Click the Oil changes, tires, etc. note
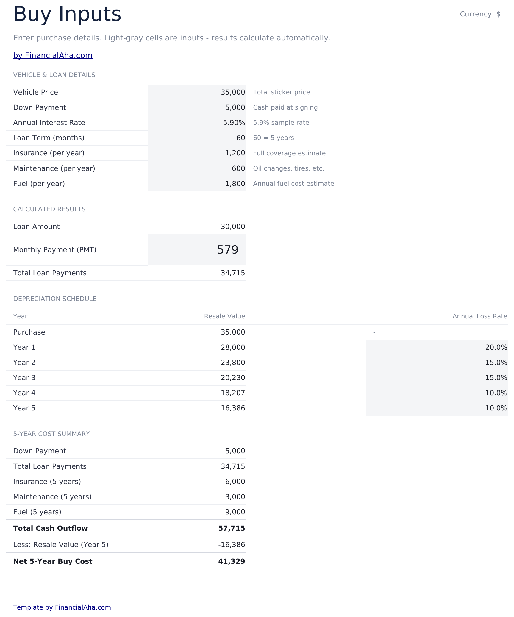 [288, 168]
